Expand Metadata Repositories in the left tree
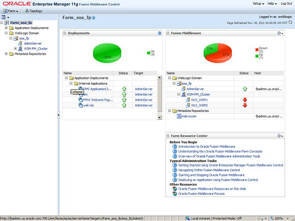Viewport: 295px width, 221px height. [6, 54]
